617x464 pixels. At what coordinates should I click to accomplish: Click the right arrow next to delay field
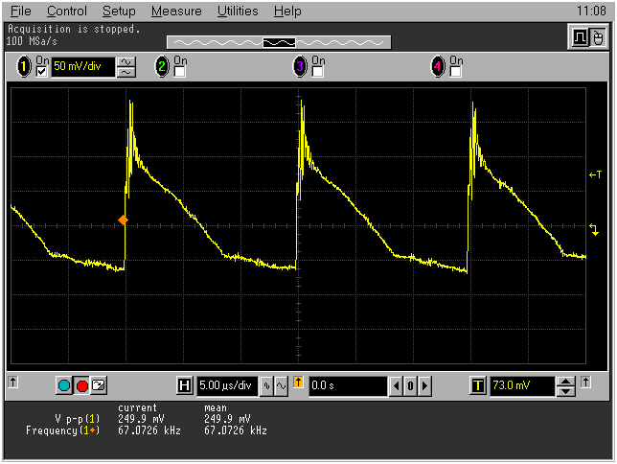[x=425, y=385]
